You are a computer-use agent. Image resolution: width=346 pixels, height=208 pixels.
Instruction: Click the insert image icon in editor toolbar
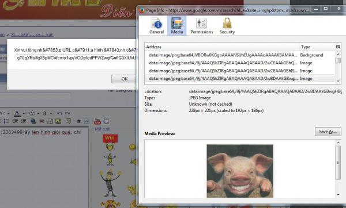pos(58,121)
